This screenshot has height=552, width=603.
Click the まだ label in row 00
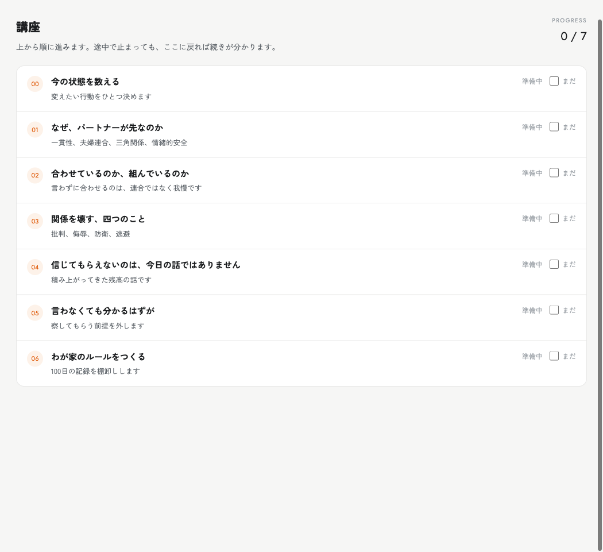click(569, 81)
